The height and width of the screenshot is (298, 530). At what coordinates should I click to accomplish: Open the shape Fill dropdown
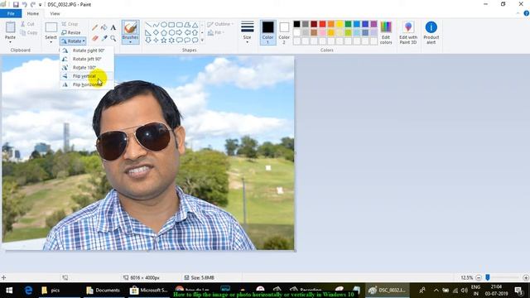pyautogui.click(x=216, y=32)
